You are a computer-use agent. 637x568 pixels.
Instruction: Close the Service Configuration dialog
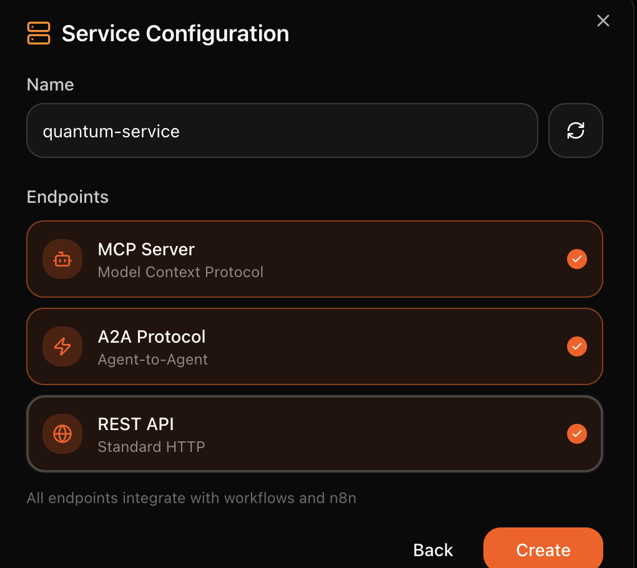coord(603,21)
